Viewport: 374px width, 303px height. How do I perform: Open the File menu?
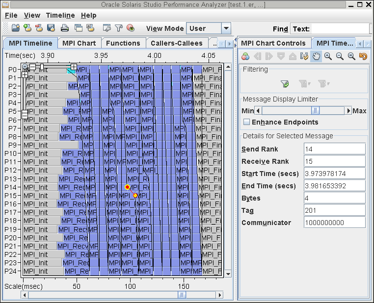[x=11, y=16]
